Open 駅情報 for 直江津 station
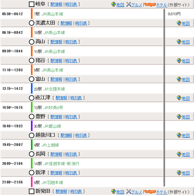 point(61,98)
